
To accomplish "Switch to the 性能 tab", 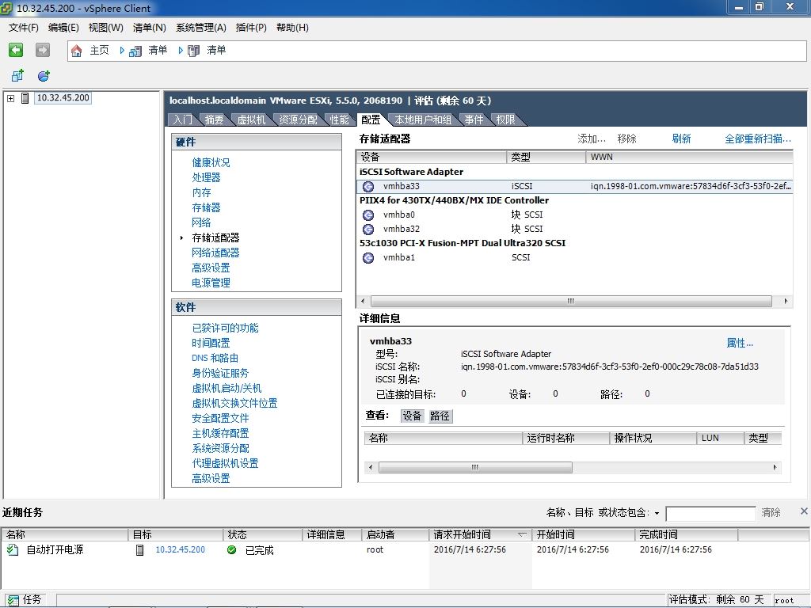I will coord(339,120).
